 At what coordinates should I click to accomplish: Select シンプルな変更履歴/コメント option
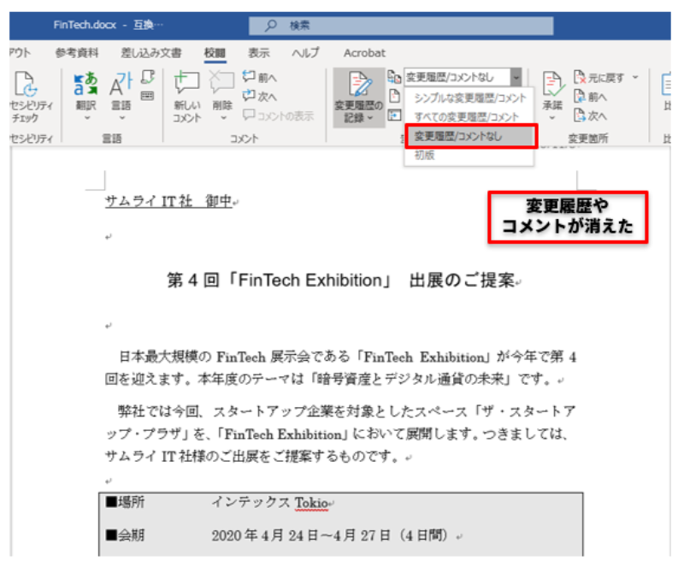[470, 98]
